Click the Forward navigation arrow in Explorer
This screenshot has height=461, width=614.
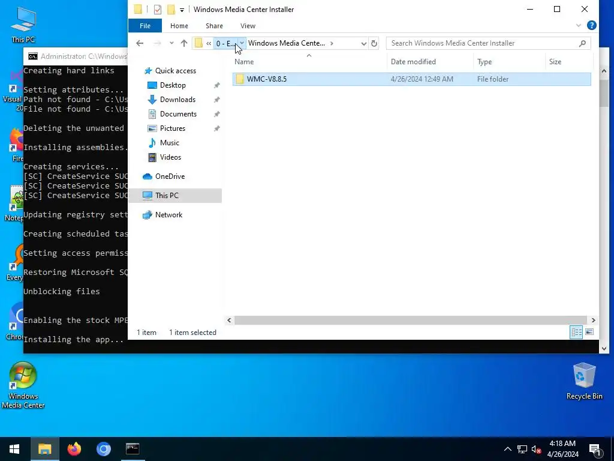[157, 43]
